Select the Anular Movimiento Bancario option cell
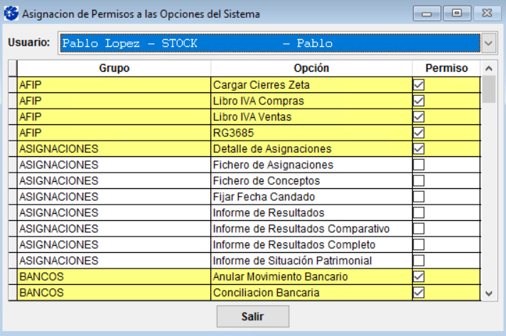This screenshot has height=336, width=506. point(311,276)
